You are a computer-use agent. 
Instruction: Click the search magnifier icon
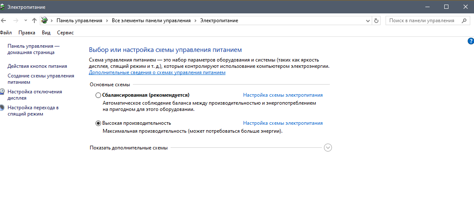[464, 21]
